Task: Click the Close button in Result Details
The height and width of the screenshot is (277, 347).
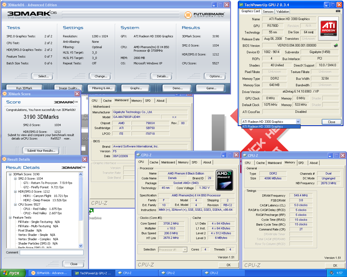Action: pos(74,264)
